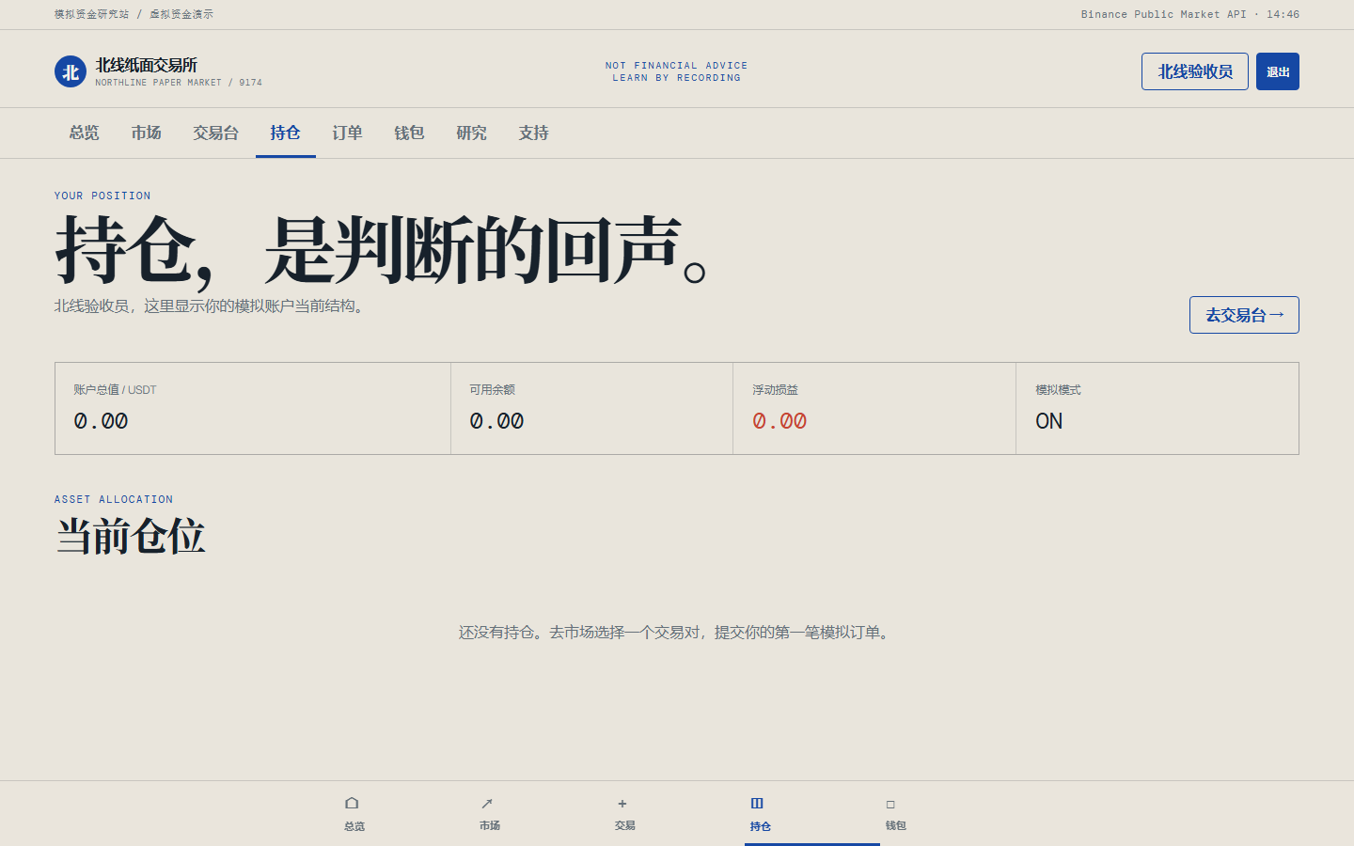This screenshot has height=846, width=1354.
Task: Click the NOT FINANCIAL ADVICE notice
Action: click(677, 66)
